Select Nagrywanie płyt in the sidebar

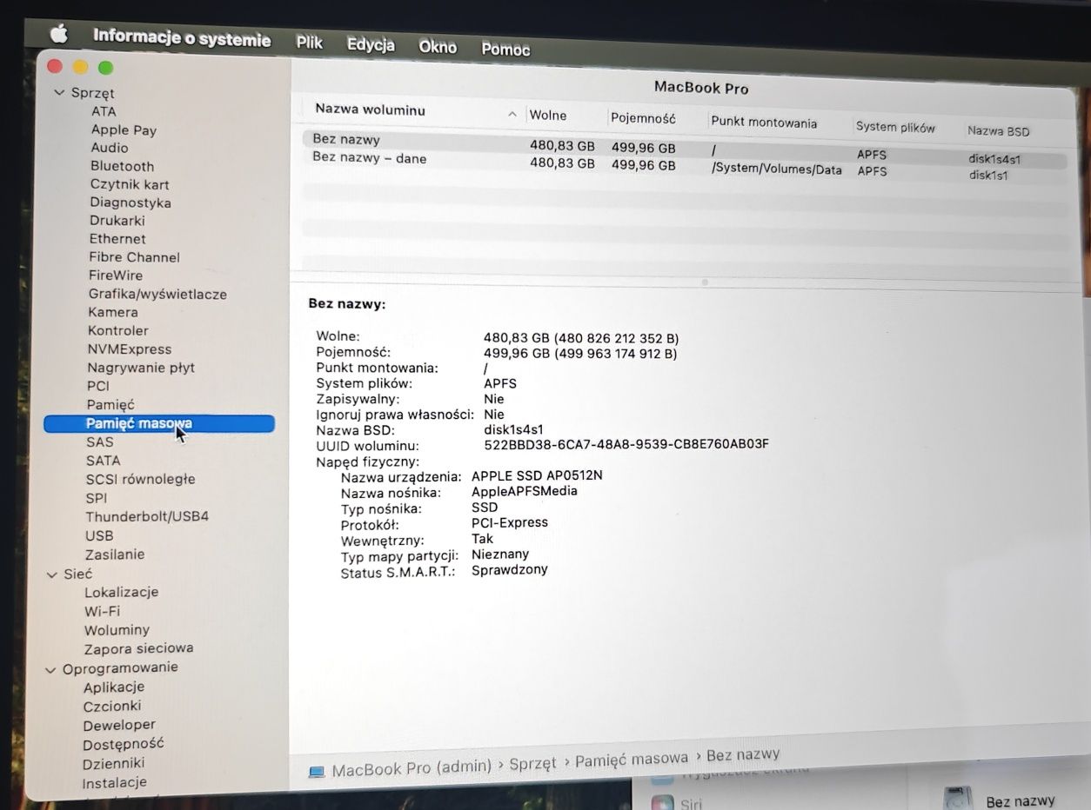(141, 368)
